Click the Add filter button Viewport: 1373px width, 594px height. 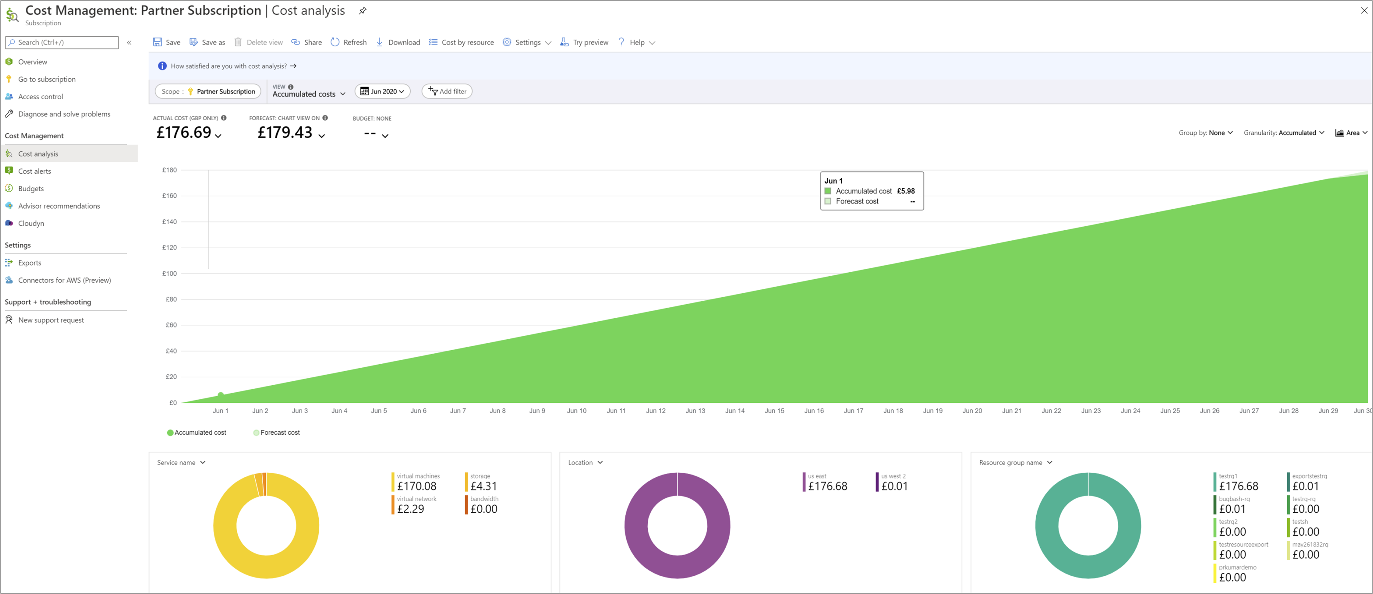tap(447, 91)
